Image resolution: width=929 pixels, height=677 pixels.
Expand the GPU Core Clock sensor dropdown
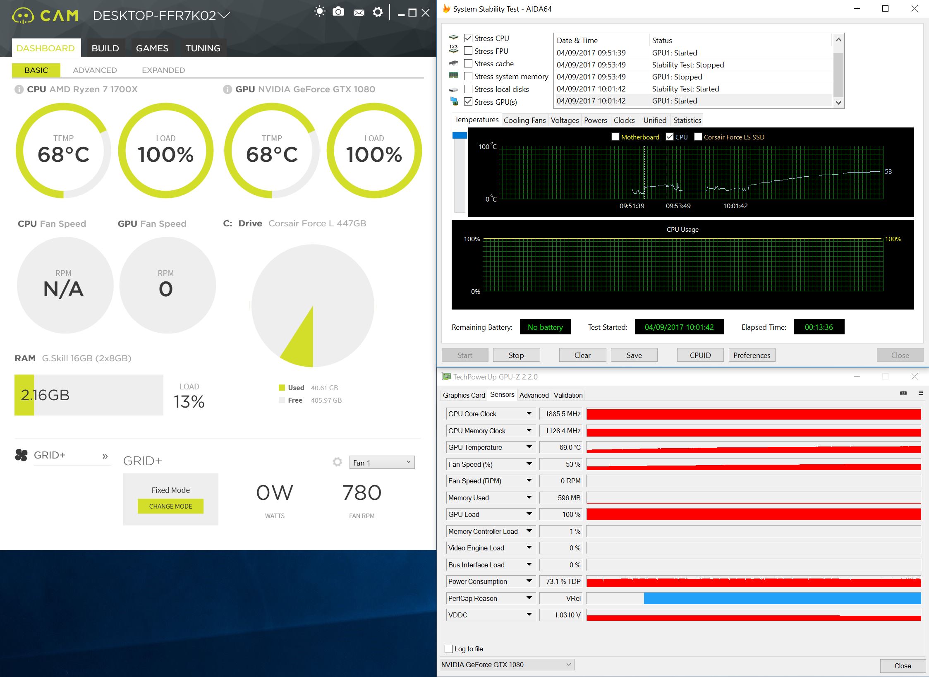pos(529,413)
